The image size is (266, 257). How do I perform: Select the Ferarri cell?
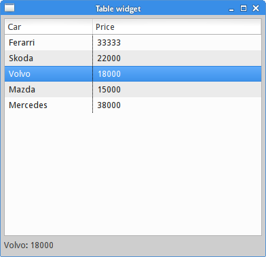[x=49, y=43]
